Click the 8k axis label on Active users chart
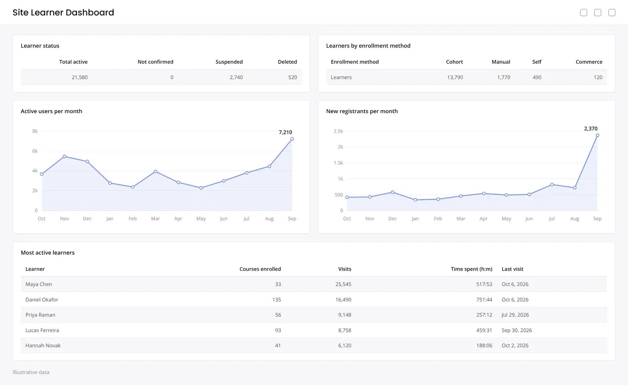 point(35,131)
